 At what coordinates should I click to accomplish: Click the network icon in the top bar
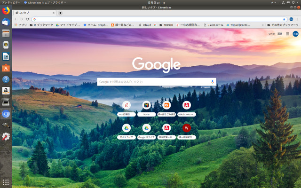[283, 2]
